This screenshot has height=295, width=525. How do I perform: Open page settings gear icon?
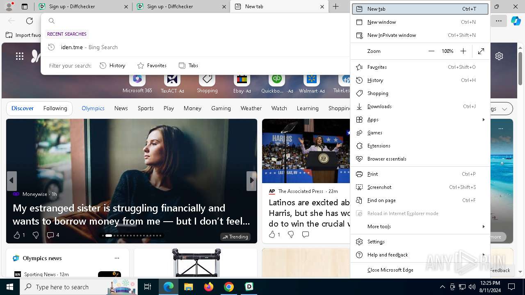click(x=499, y=56)
